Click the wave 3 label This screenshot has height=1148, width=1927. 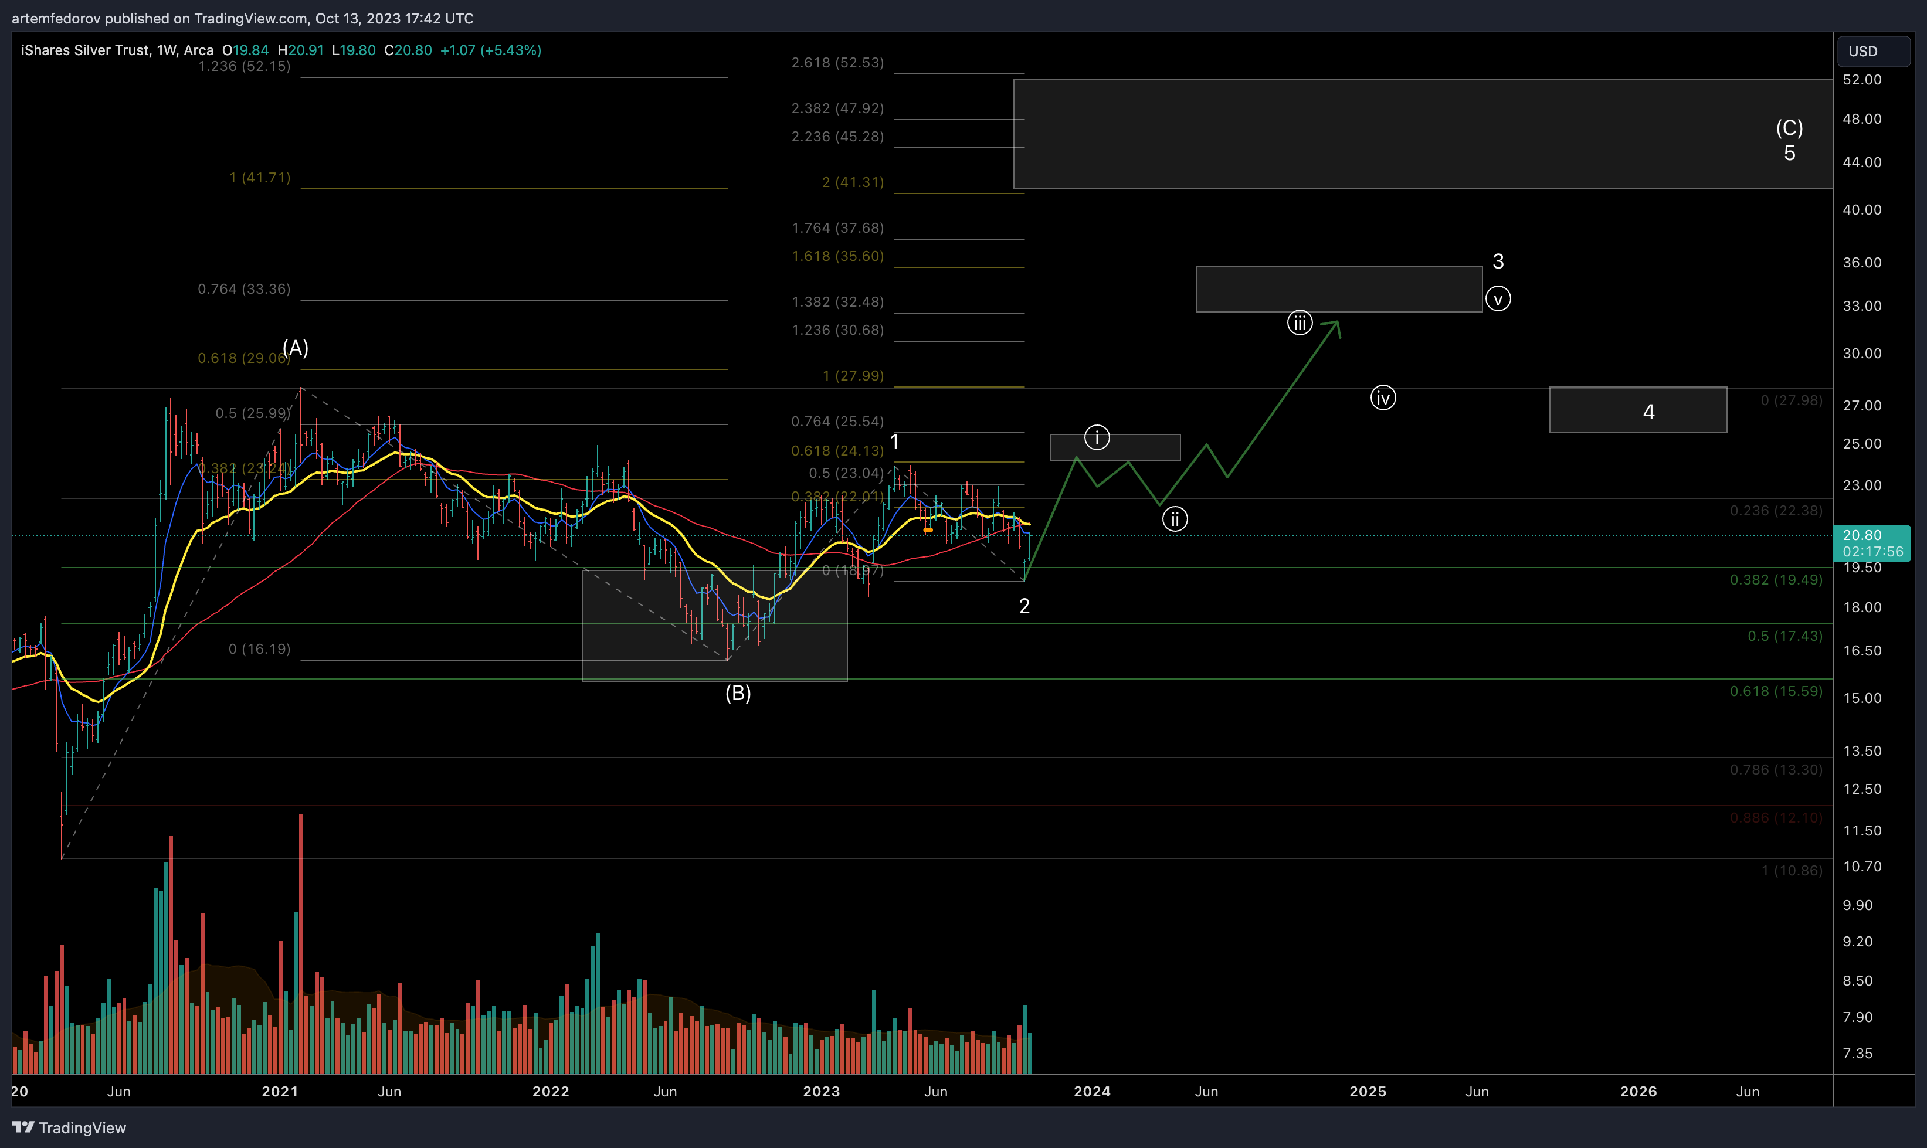pyautogui.click(x=1498, y=261)
